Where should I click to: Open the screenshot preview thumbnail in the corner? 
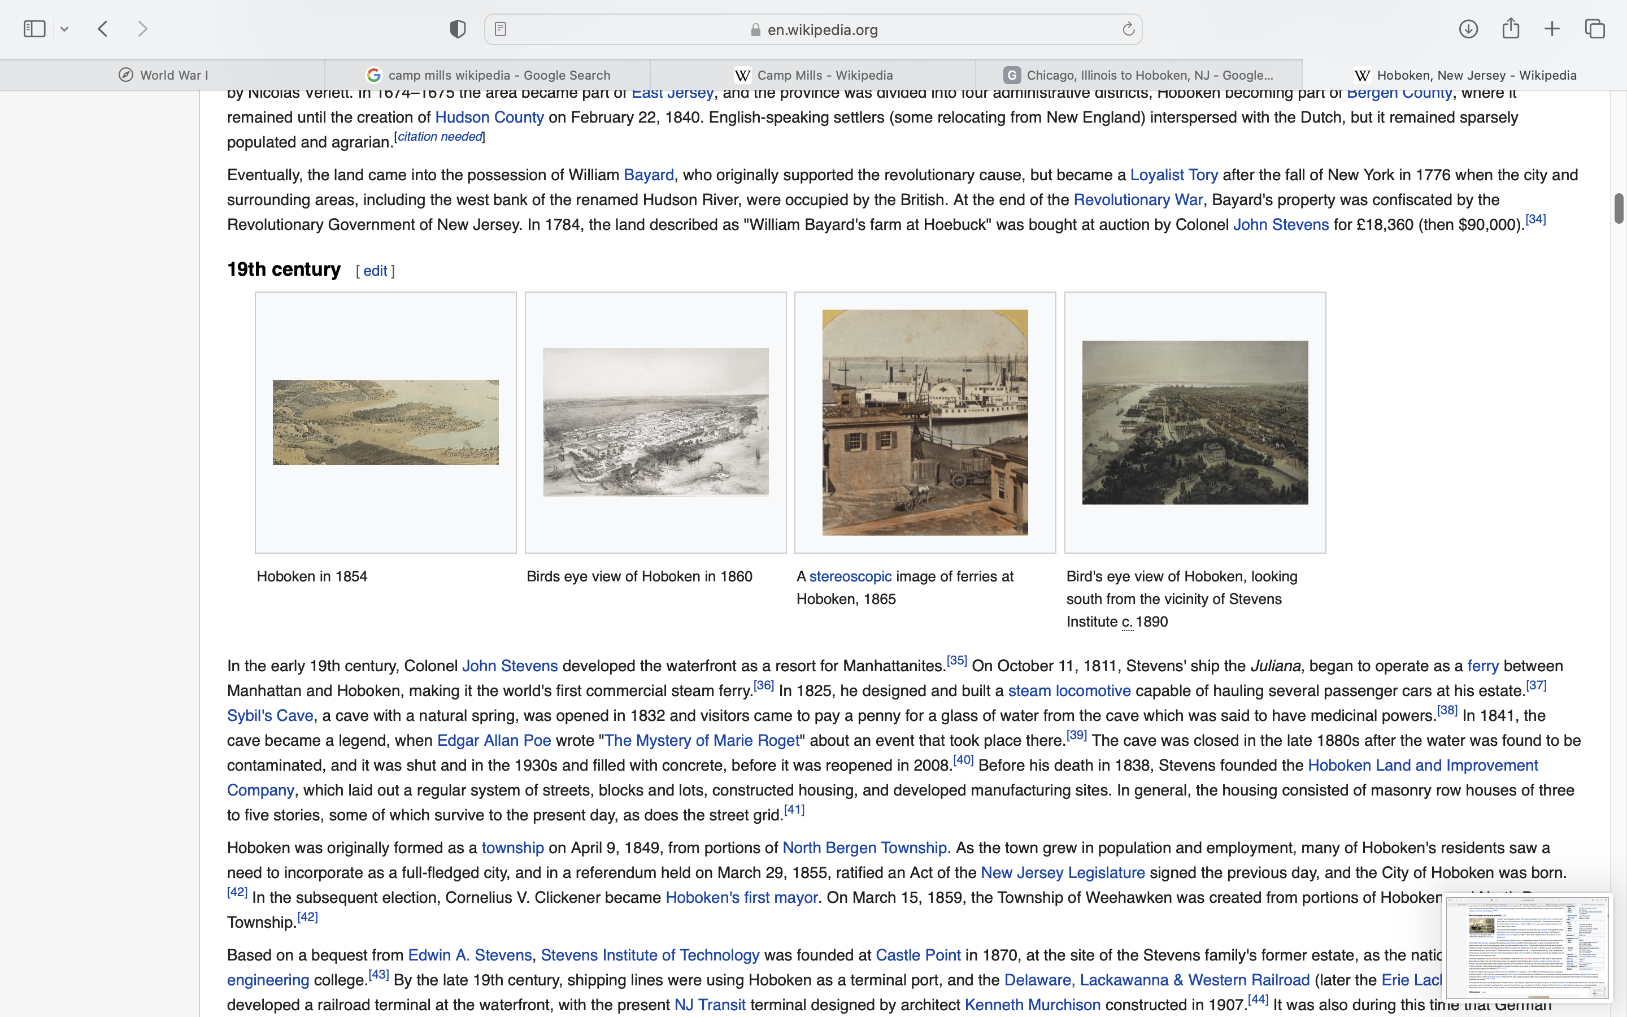1528,947
